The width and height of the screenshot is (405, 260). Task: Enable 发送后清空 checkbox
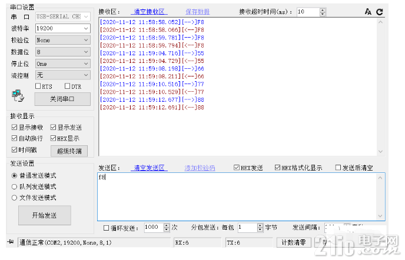pos(338,168)
